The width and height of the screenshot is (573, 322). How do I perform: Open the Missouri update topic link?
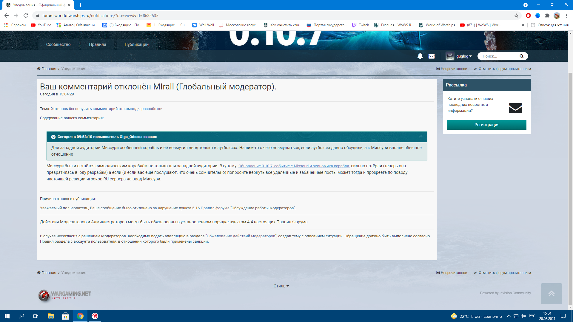click(294, 166)
